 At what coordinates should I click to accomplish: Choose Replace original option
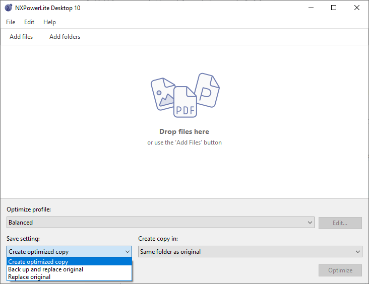pos(69,277)
